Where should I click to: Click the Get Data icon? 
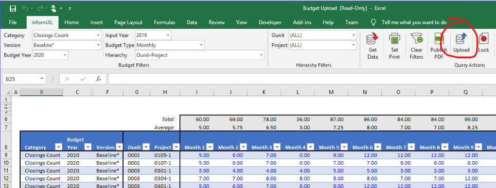point(373,39)
